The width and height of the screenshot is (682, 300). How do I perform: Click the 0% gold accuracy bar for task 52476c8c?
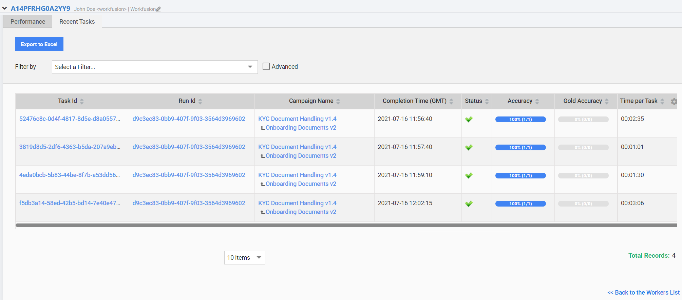[x=583, y=119]
